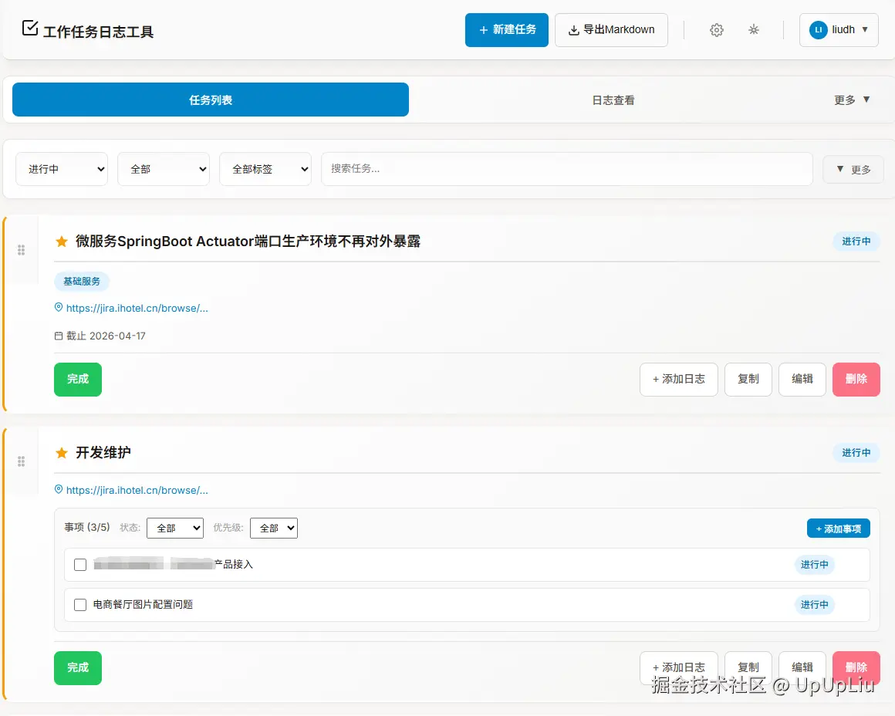This screenshot has width=895, height=716.
Task: Click the 电商餐厅图片配置问题 item text
Action: (143, 605)
